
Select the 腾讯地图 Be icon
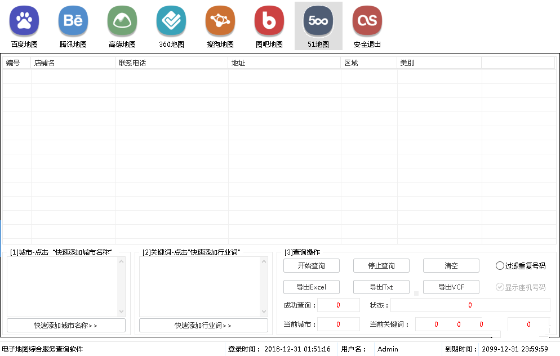pyautogui.click(x=73, y=26)
